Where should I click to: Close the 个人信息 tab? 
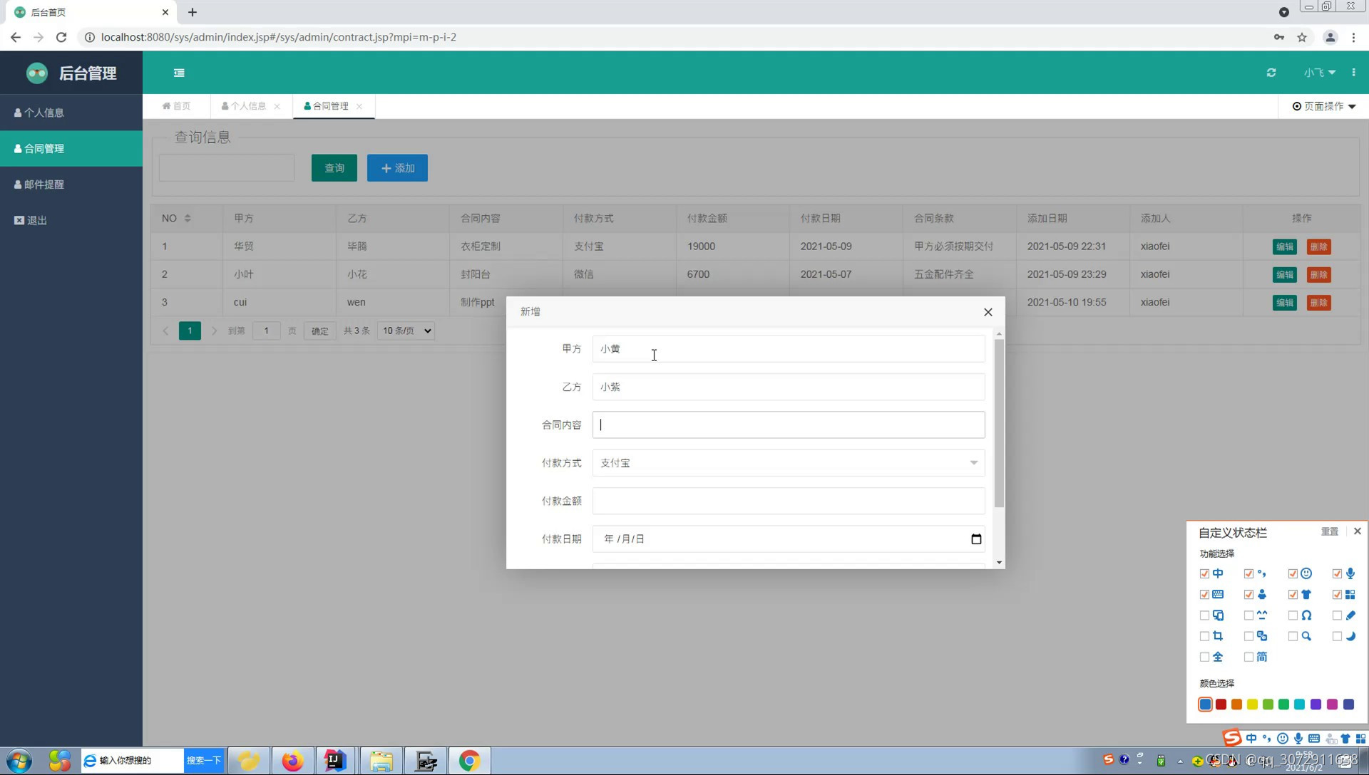click(277, 106)
